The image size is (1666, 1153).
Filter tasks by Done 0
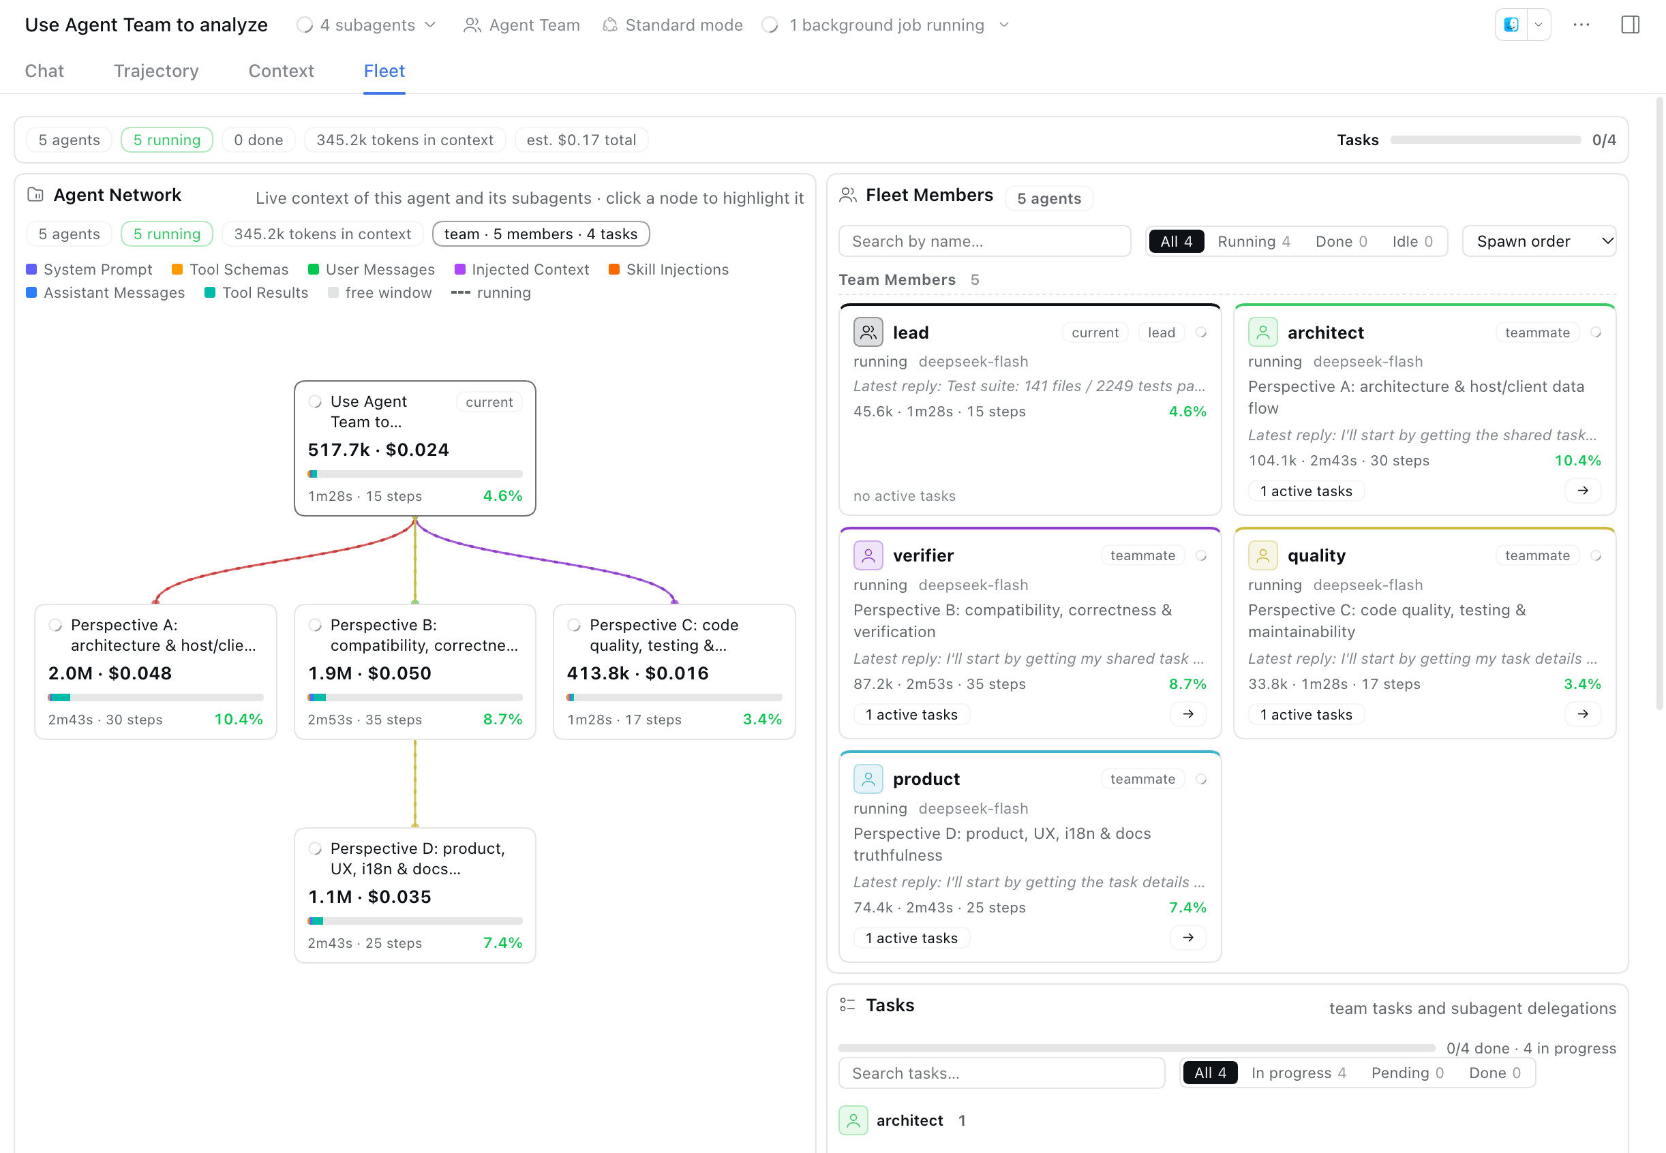[x=1494, y=1073]
